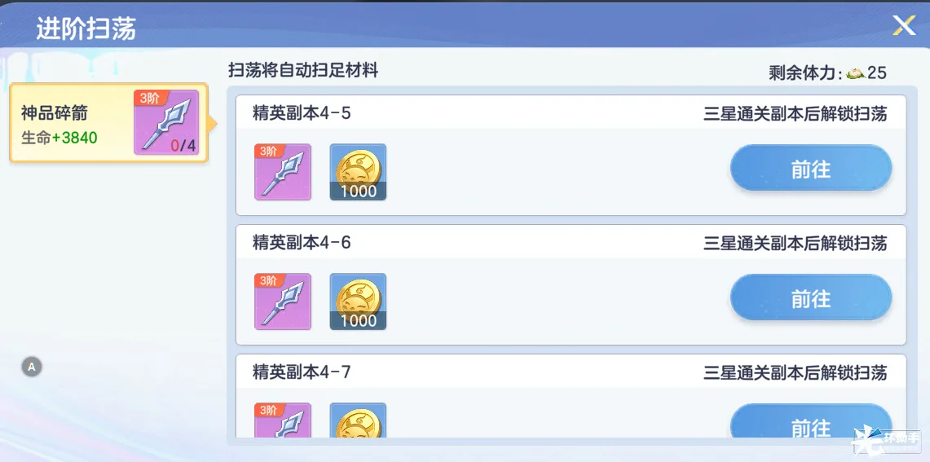930x462 pixels.
Task: Click 三星通关副本后解锁扫荡 text for 4-5
Action: 795,114
